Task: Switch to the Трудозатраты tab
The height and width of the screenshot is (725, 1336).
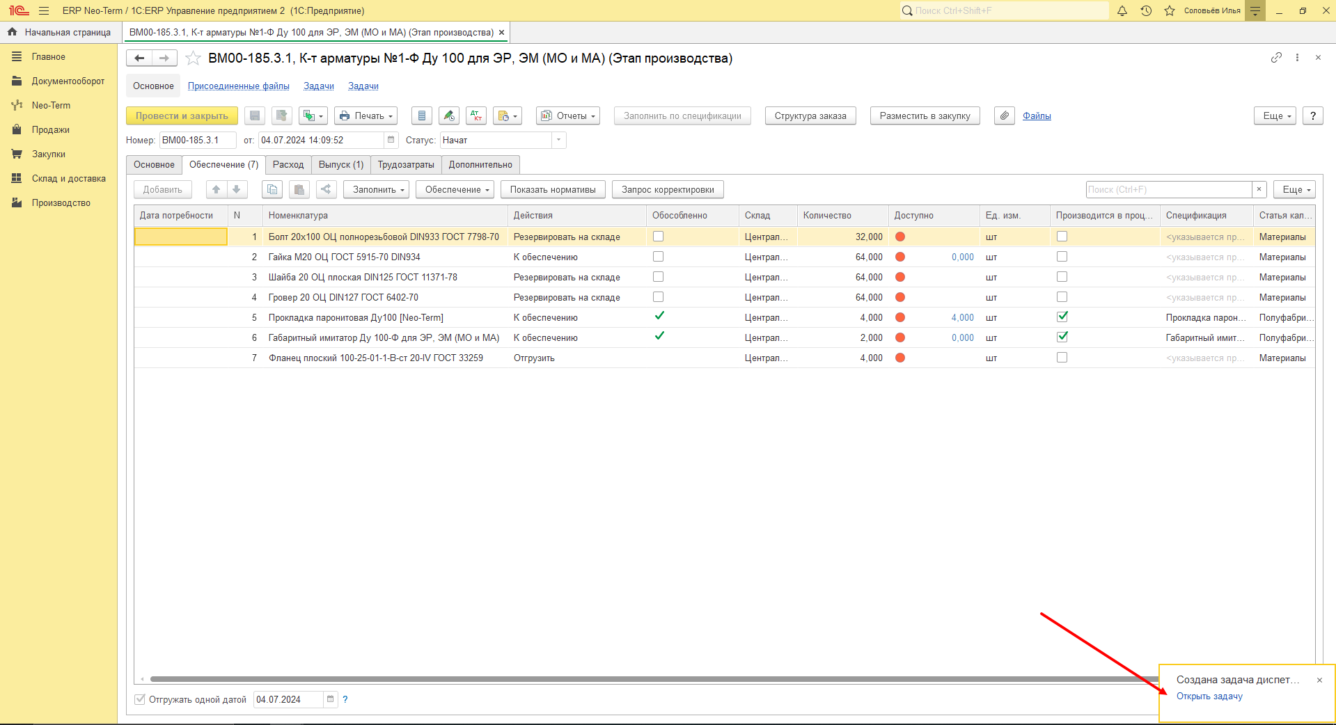Action: 406,165
